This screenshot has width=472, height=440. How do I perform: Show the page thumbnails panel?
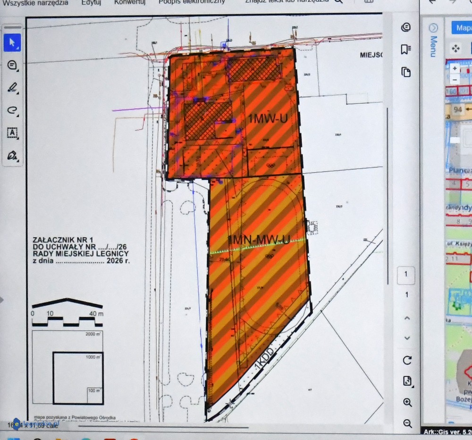click(x=405, y=72)
